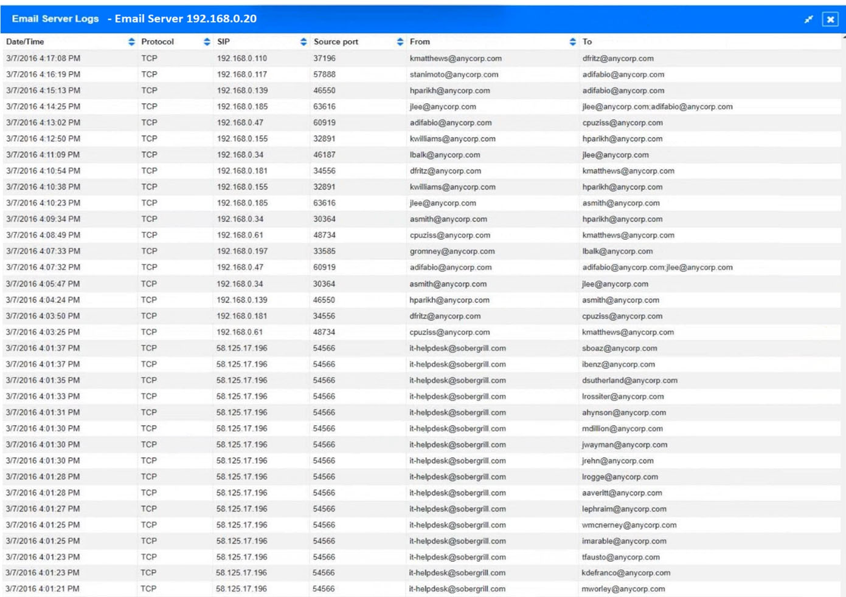The width and height of the screenshot is (846, 597).
Task: Click recipient ahynson@anycorp.com
Action: (x=623, y=413)
